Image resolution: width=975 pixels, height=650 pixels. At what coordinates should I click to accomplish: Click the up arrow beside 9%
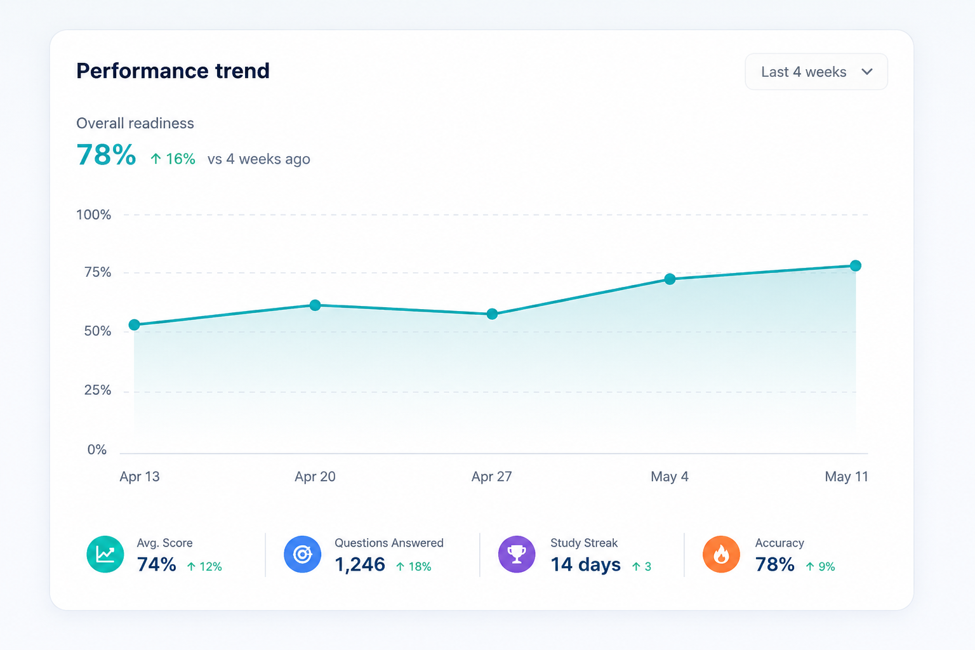(810, 566)
